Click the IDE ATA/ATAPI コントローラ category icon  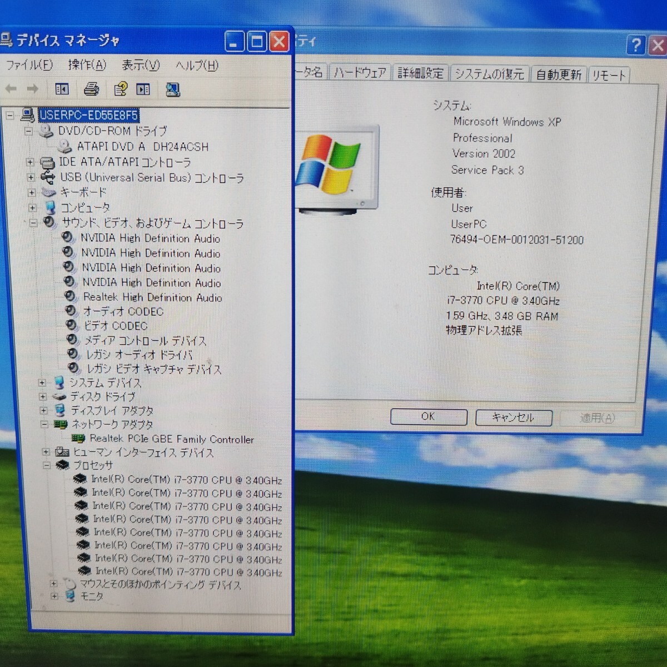click(47, 162)
